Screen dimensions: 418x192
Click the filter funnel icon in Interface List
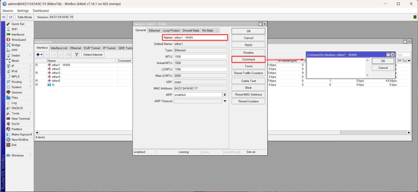pos(76,55)
